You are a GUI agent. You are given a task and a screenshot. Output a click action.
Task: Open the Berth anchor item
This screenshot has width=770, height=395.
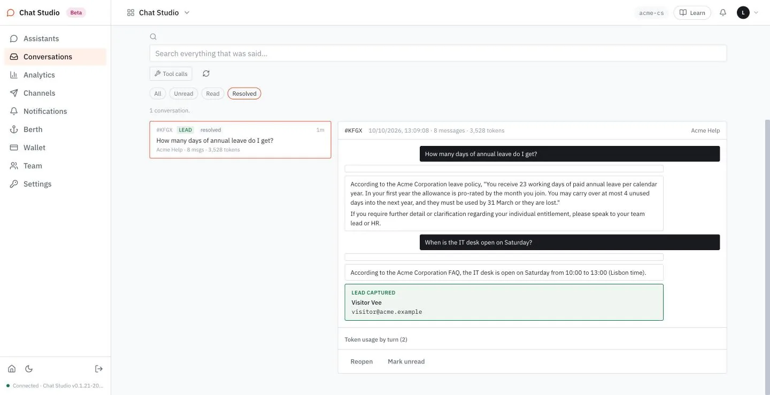(x=55, y=129)
